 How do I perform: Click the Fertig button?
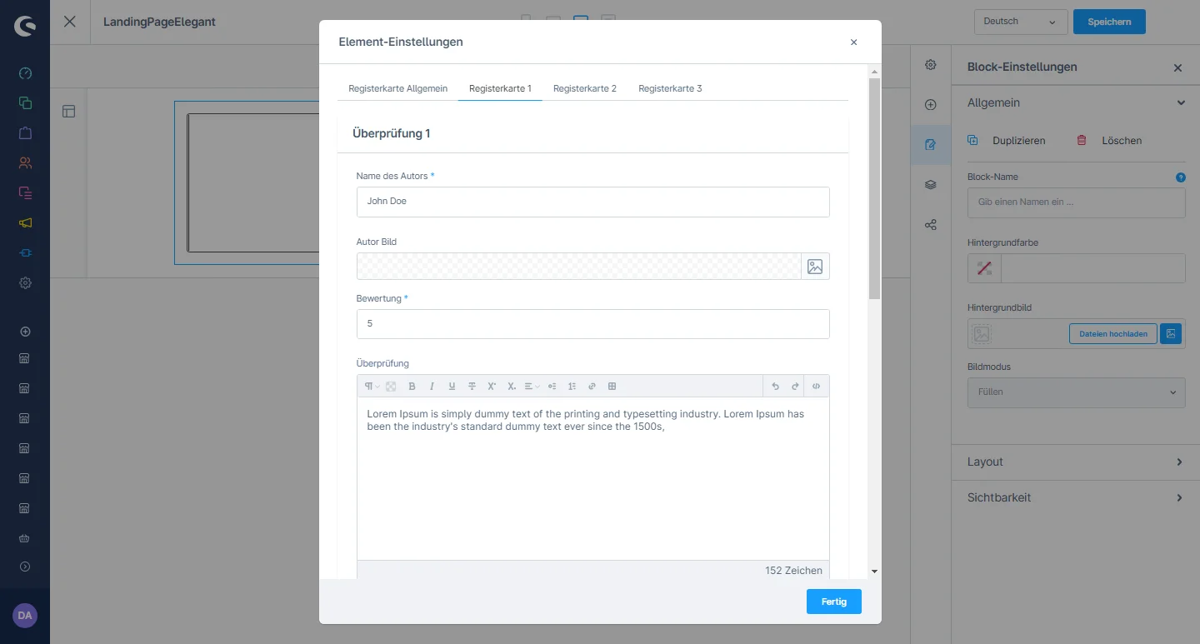click(833, 602)
